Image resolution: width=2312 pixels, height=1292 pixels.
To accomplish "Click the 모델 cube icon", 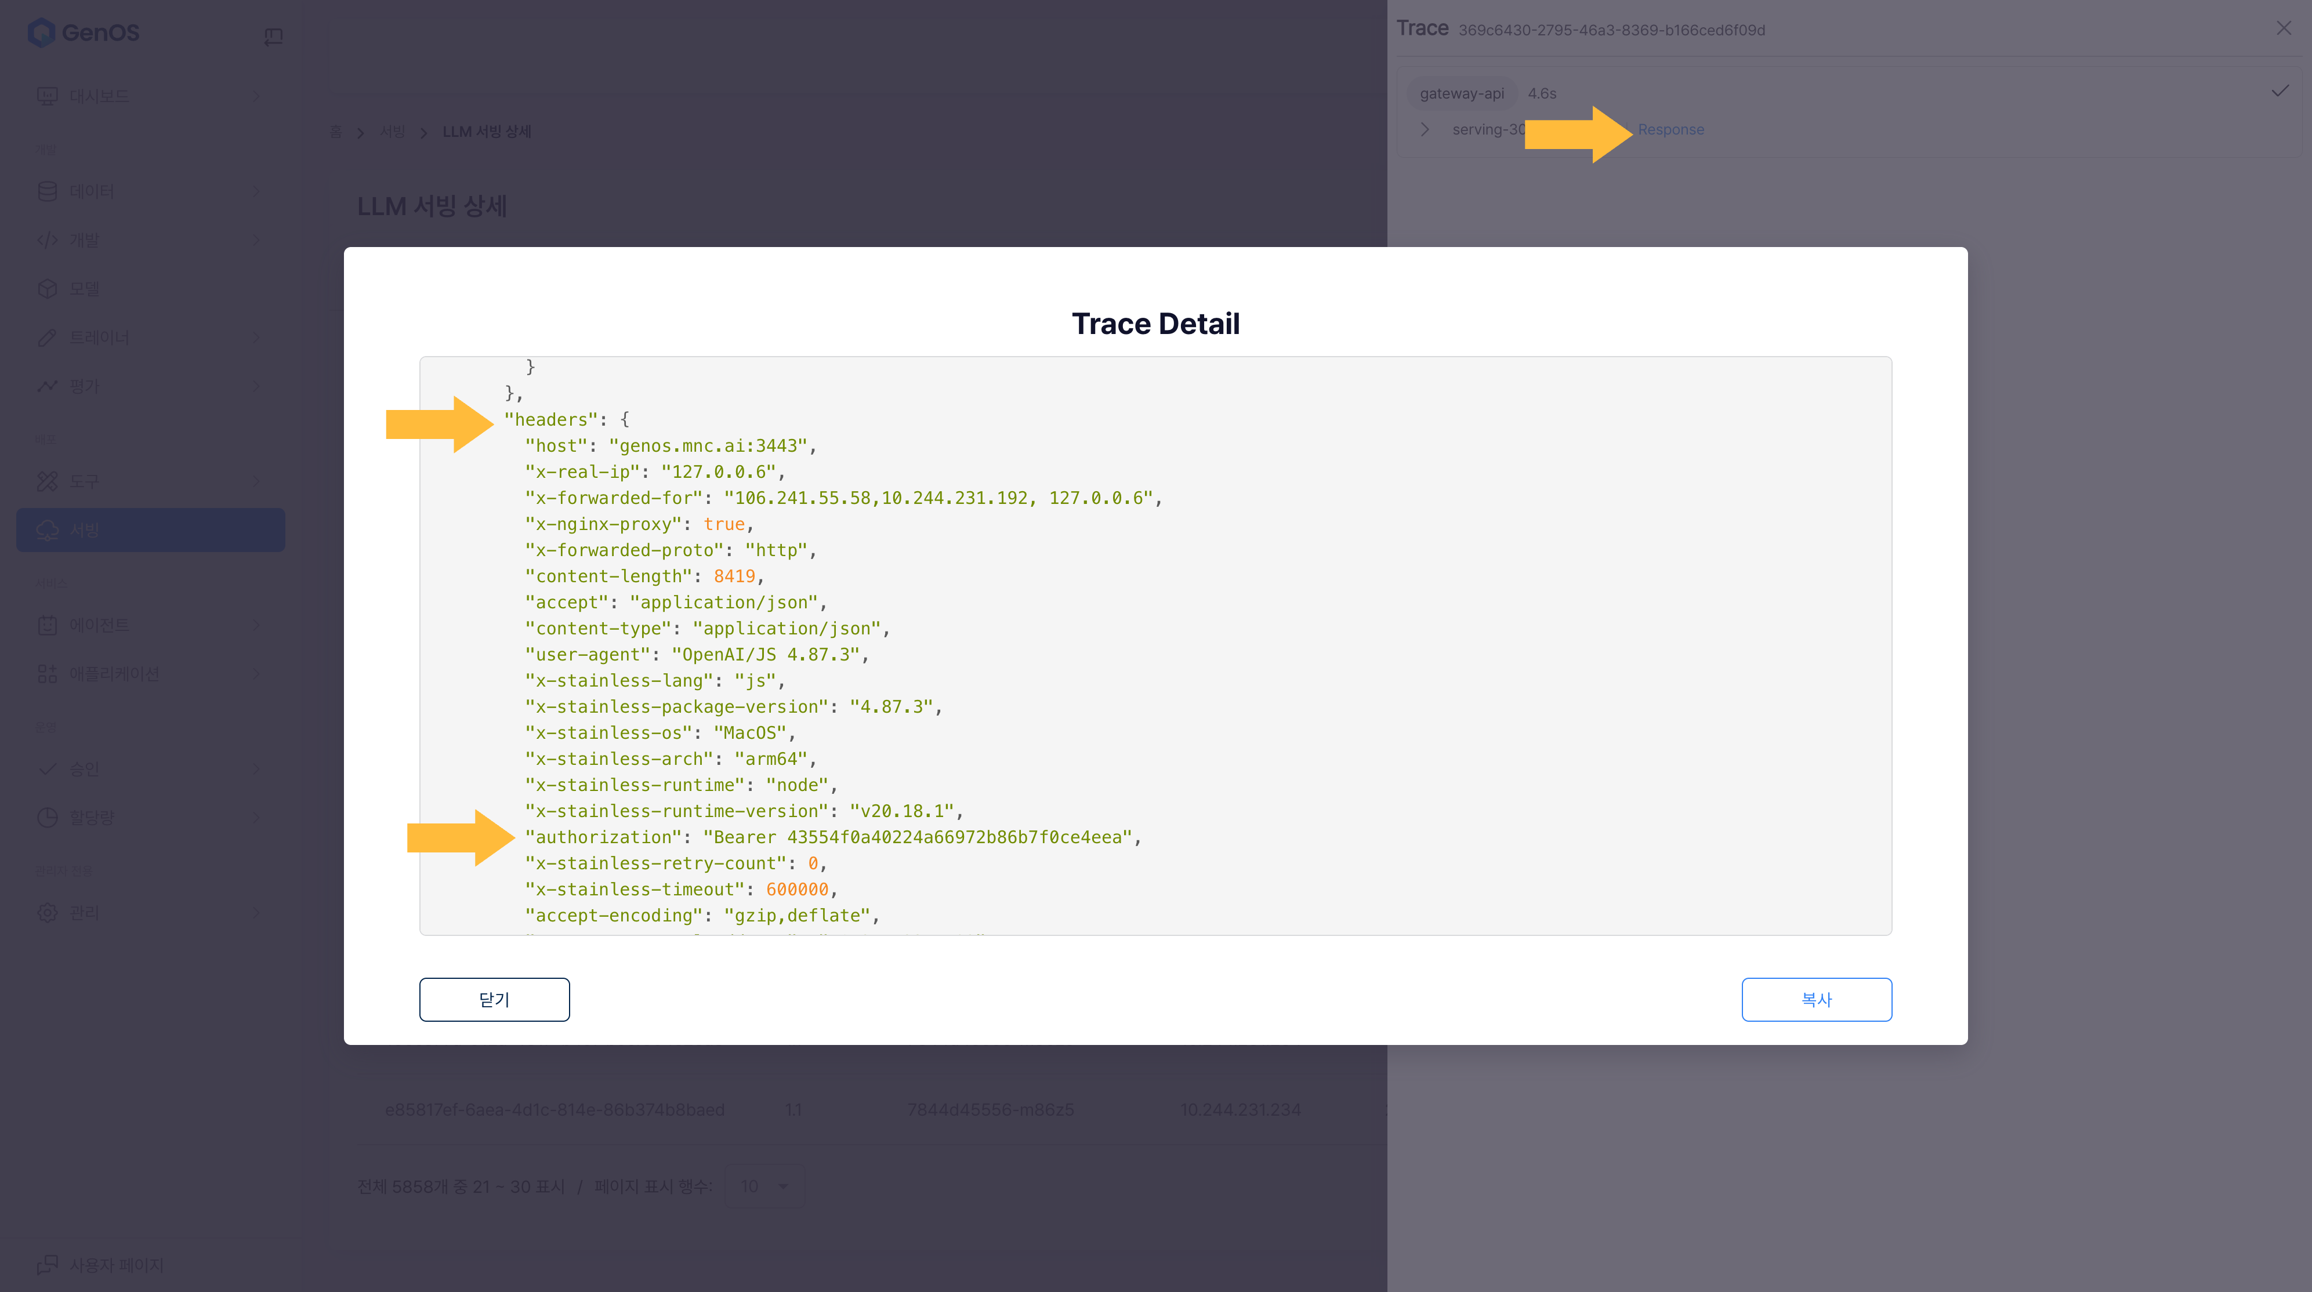I will pos(46,289).
